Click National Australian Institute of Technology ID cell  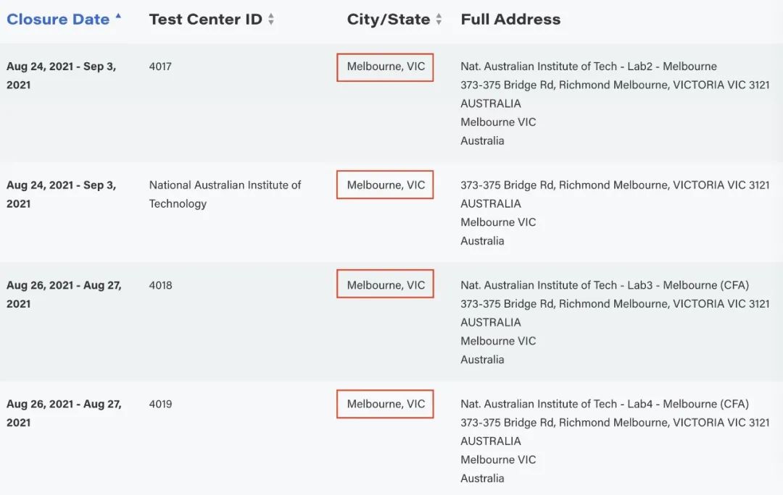(x=224, y=194)
